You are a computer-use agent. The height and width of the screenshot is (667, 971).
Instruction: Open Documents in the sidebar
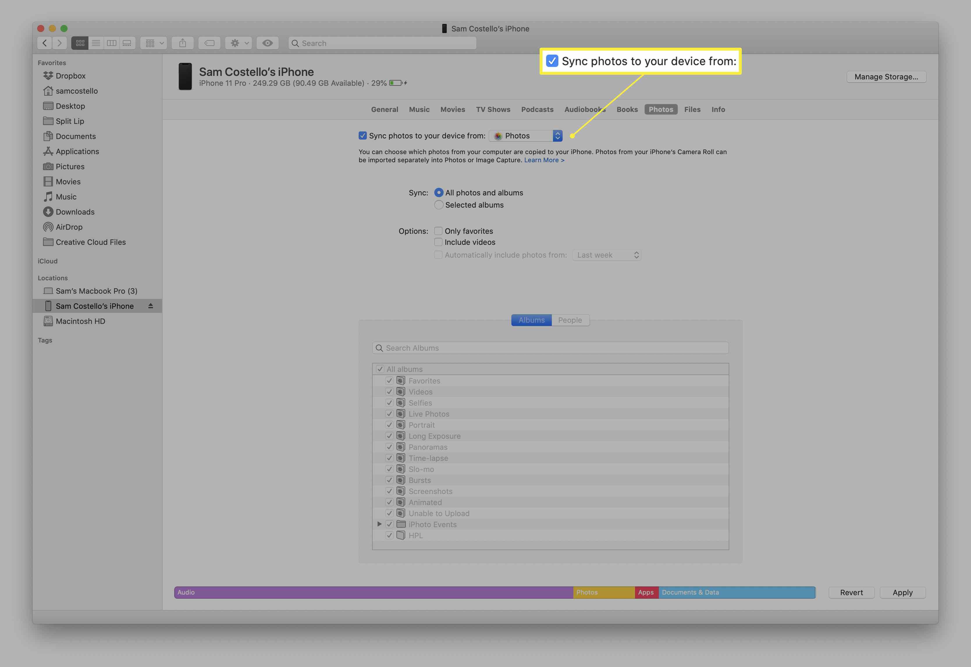click(x=97, y=136)
